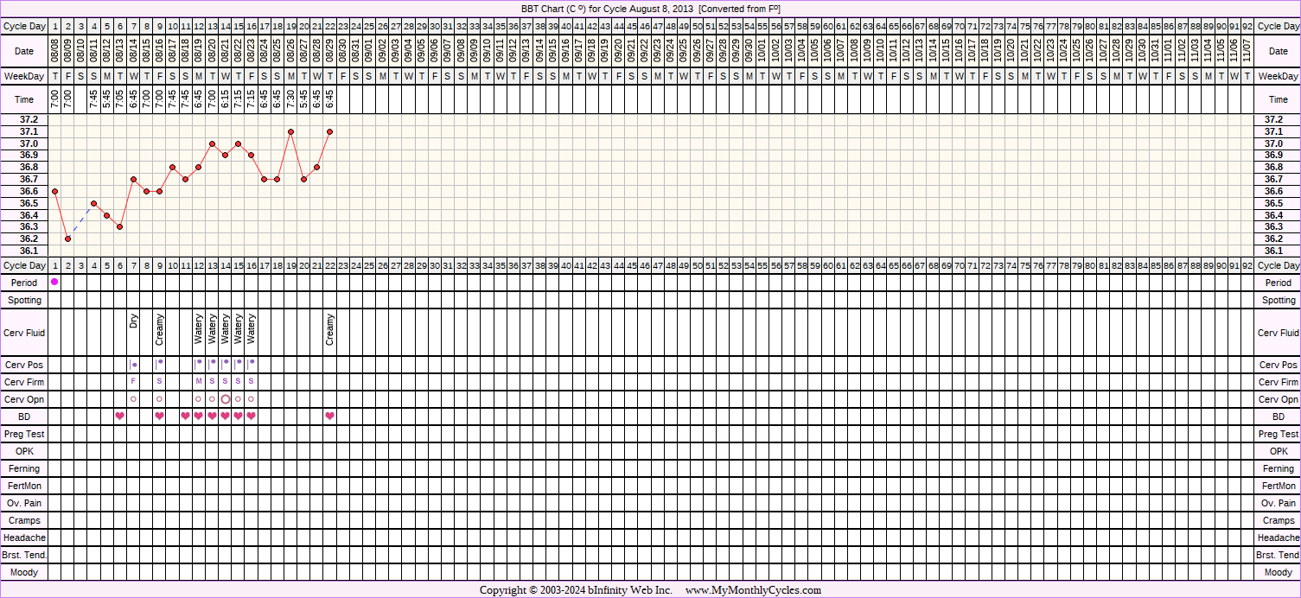The height and width of the screenshot is (598, 1301).
Task: Click the Cerv Firm 'F' symbol on day 7
Action: (x=133, y=382)
